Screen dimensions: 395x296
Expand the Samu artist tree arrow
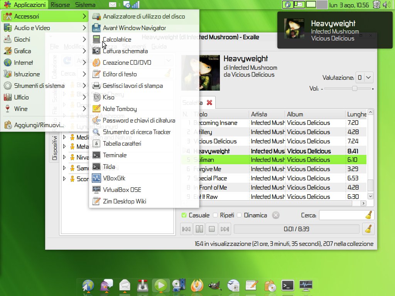click(64, 168)
